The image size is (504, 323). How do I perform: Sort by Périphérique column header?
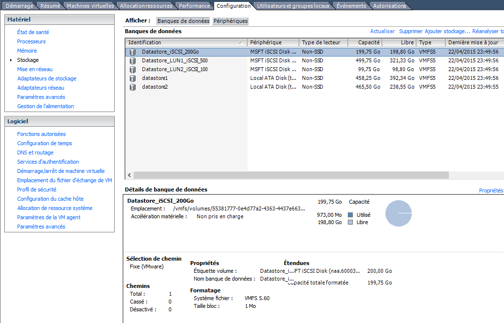tap(273, 42)
